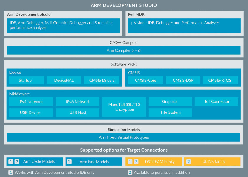Screen dimensions: 248x177
Task: Click the µVision IDE and Debugger panel
Action: 184,26
